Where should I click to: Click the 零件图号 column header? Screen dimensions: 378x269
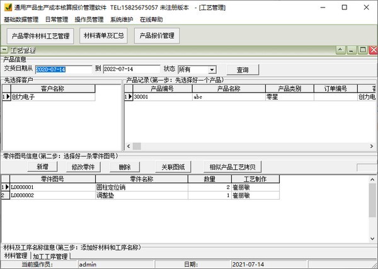[52, 179]
